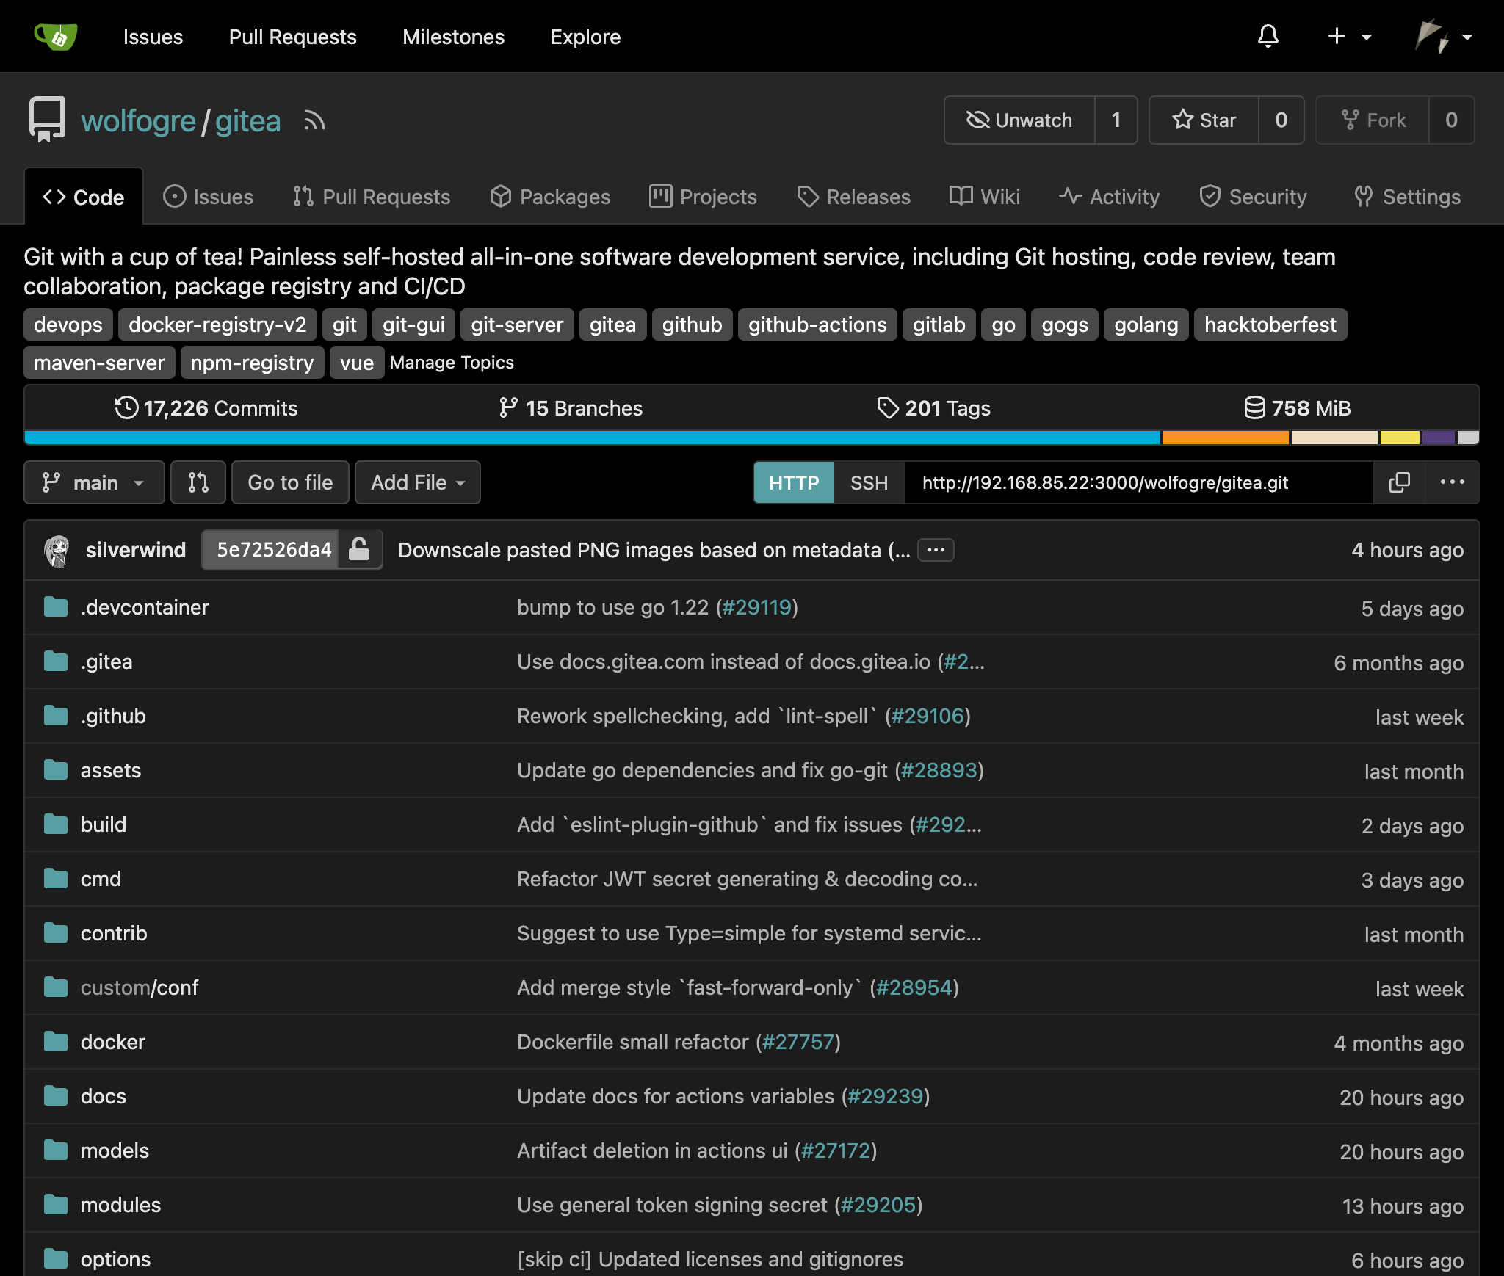Open the repository Settings tab
Image resolution: width=1504 pixels, height=1276 pixels.
[1408, 197]
